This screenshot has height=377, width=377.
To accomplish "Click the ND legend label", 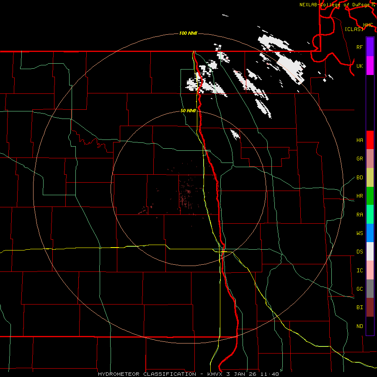I will coord(360,326).
